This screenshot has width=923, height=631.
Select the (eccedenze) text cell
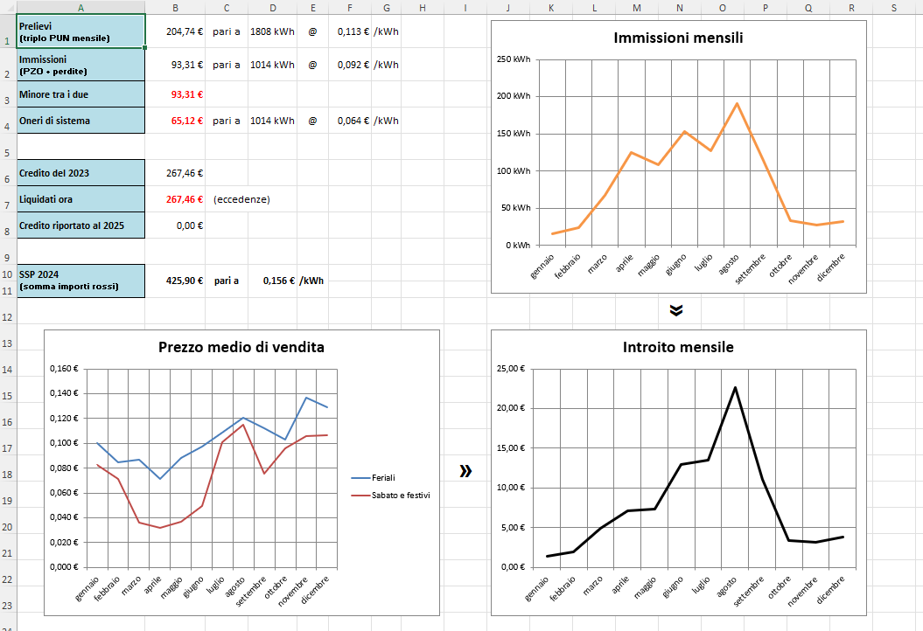pyautogui.click(x=241, y=199)
